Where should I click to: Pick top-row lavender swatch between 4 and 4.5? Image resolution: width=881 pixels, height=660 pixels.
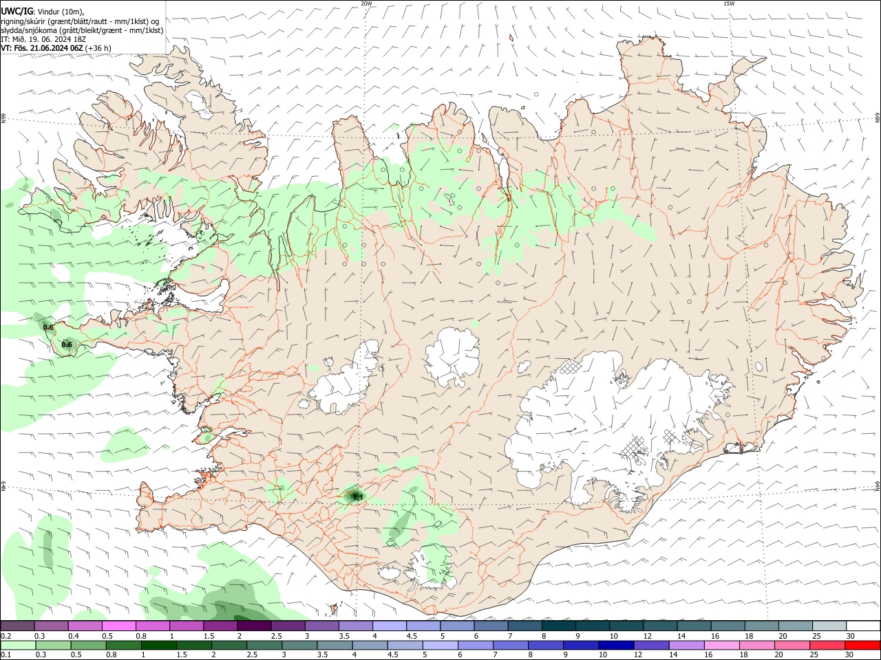tap(390, 626)
